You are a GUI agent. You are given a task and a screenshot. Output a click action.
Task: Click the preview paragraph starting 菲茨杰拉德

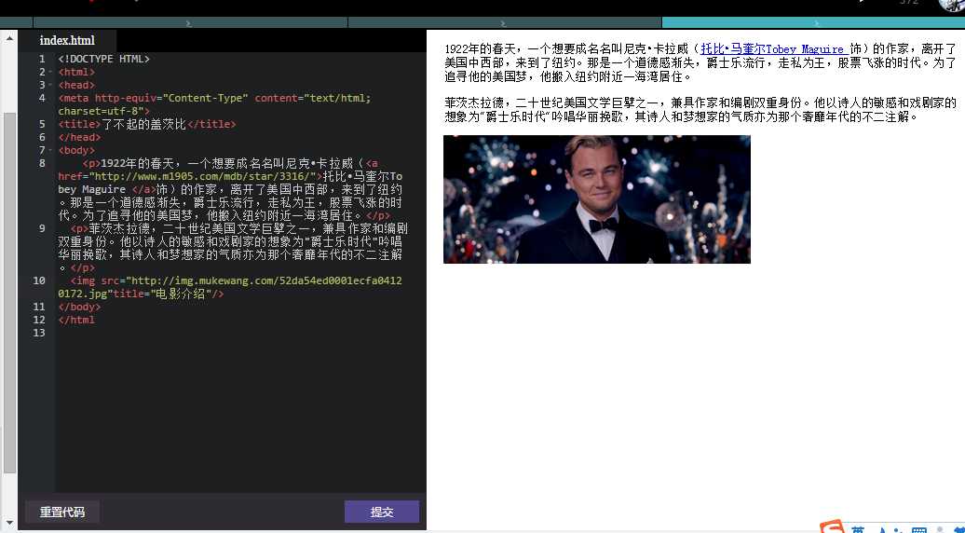pos(700,110)
